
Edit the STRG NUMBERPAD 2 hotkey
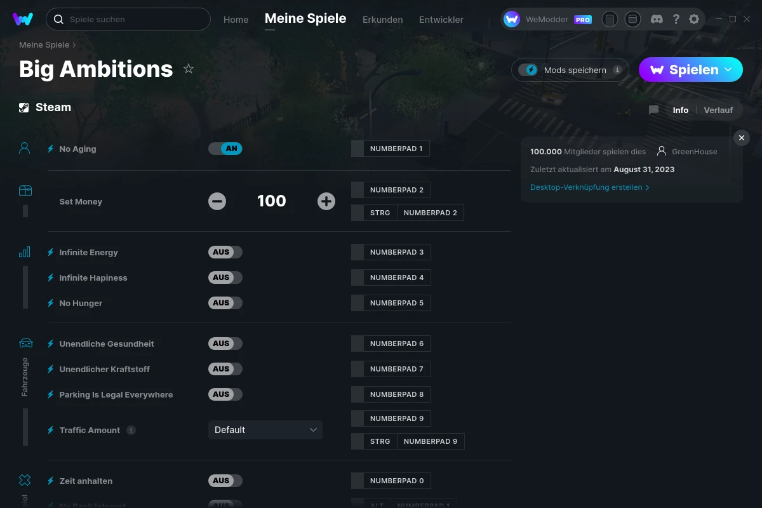[408, 213]
